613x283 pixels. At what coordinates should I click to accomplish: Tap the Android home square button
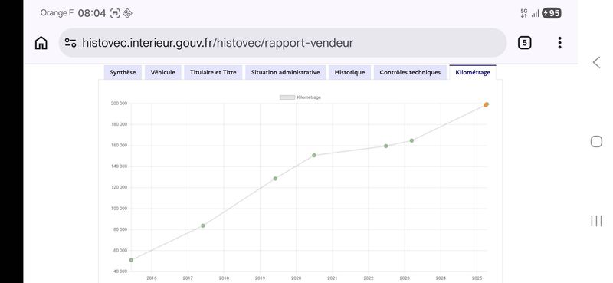(x=596, y=141)
